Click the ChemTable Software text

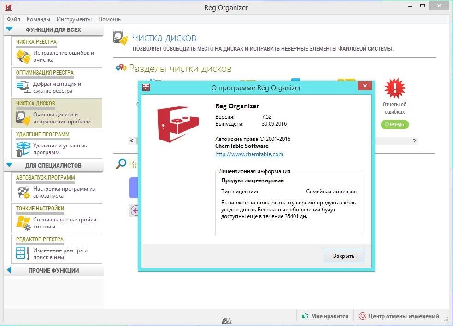242,146
